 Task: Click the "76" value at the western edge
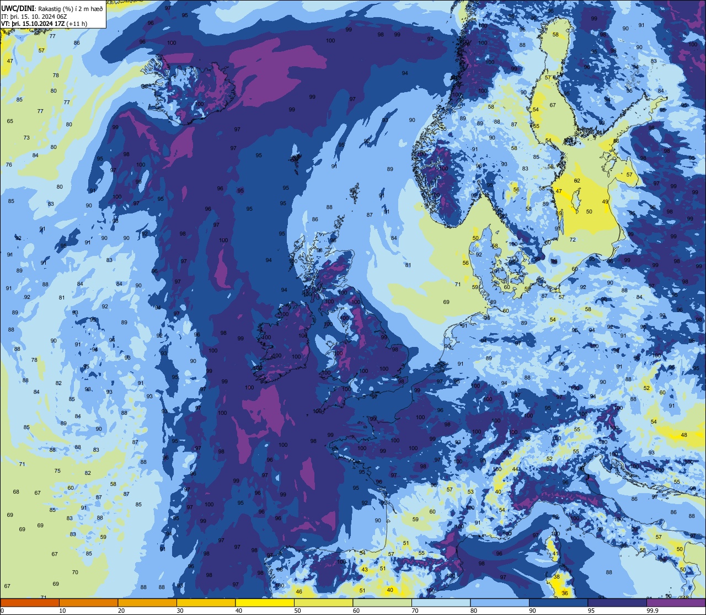tap(9, 164)
